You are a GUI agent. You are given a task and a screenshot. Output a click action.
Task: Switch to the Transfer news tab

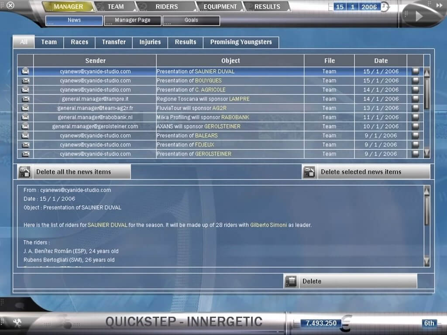tap(114, 42)
